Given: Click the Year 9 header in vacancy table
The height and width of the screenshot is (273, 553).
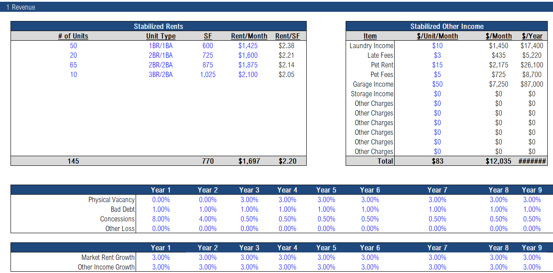Looking at the screenshot, I should coord(532,190).
